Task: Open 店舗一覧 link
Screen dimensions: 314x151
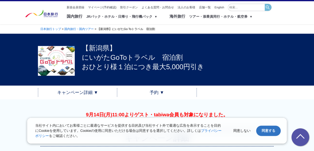Action: point(205,8)
